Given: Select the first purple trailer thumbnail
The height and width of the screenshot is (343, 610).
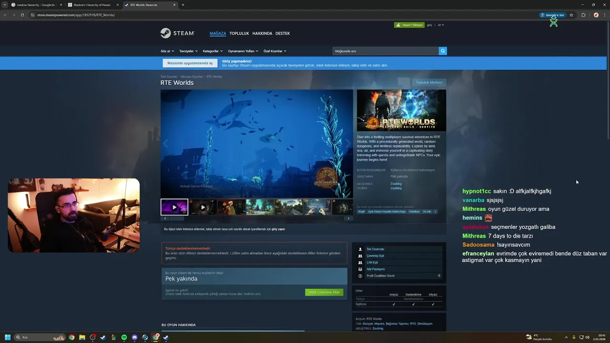Looking at the screenshot, I should coord(174,207).
